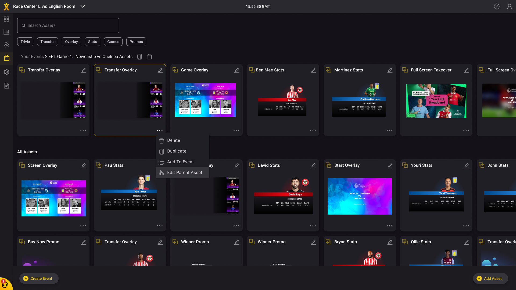The width and height of the screenshot is (516, 290).
Task: Open the user account icon top right
Action: 510,6
